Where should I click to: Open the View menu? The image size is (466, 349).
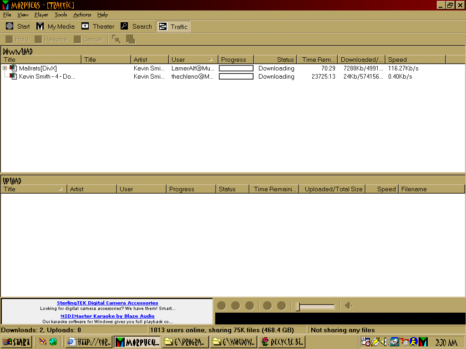[x=23, y=15]
